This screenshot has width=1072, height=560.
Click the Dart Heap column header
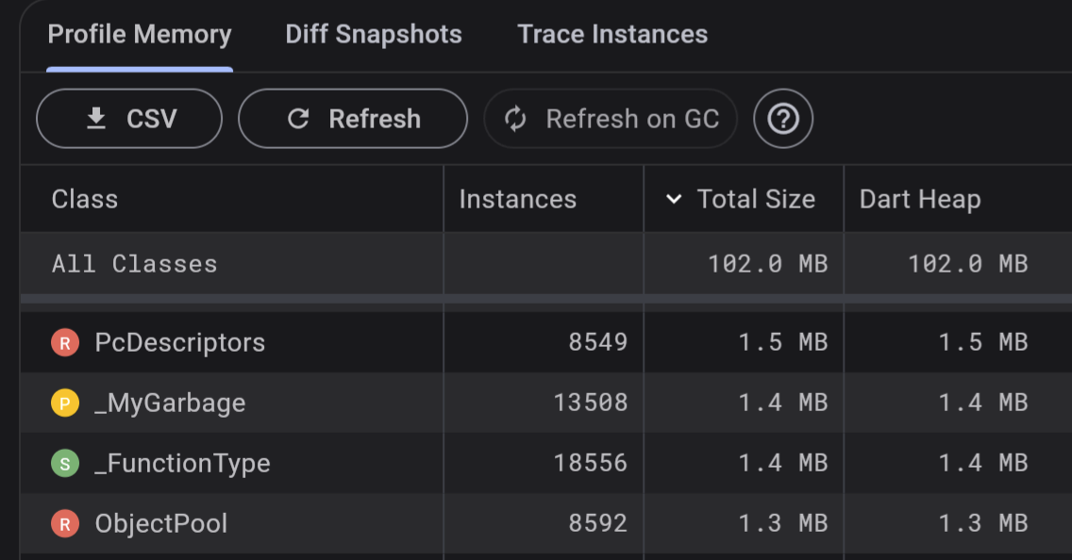920,199
